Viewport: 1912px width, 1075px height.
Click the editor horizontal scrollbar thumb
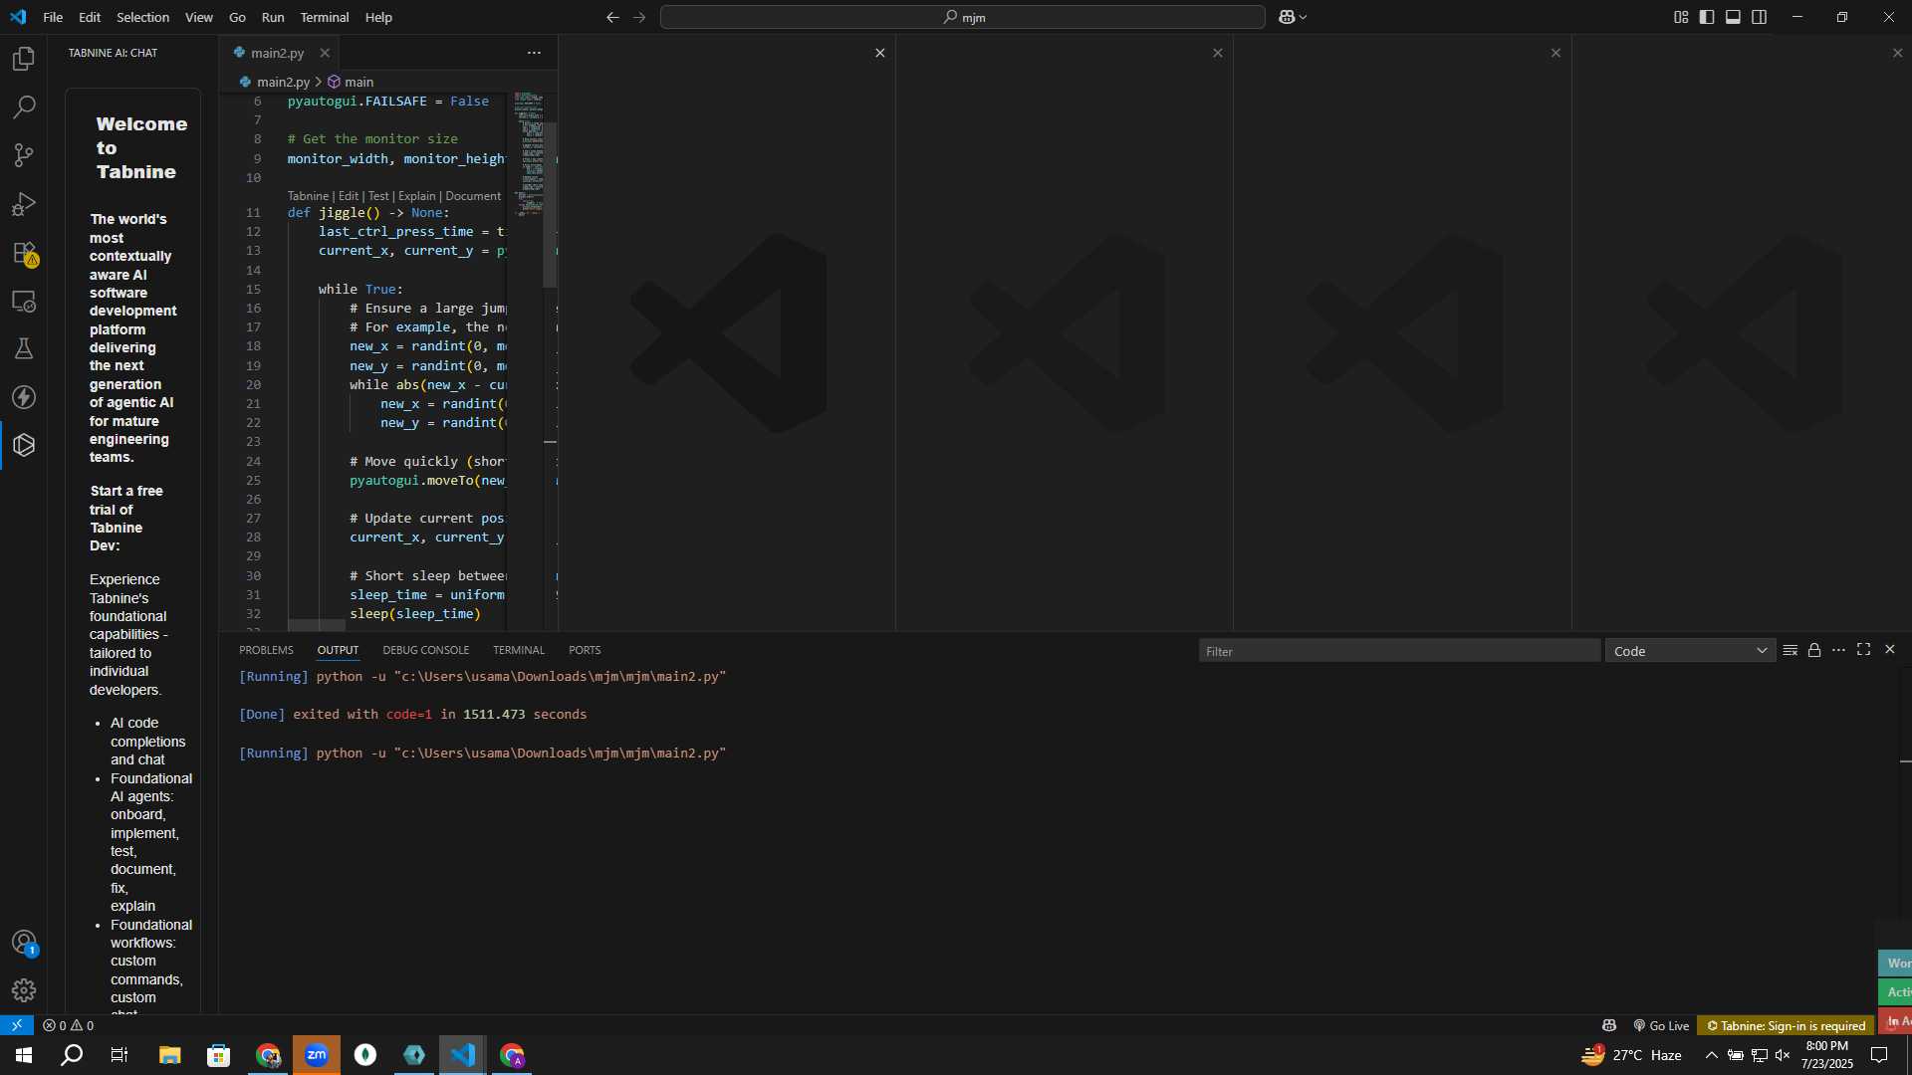[x=317, y=625]
